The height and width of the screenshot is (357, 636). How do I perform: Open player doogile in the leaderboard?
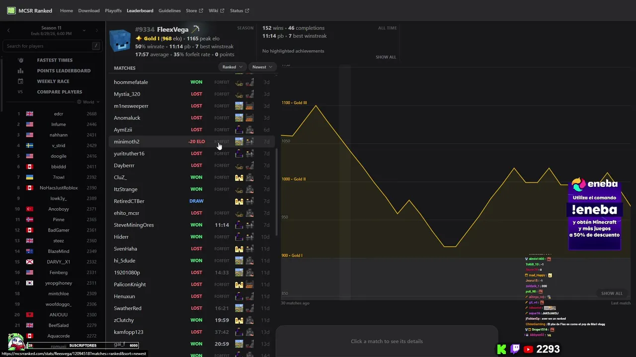click(58, 156)
